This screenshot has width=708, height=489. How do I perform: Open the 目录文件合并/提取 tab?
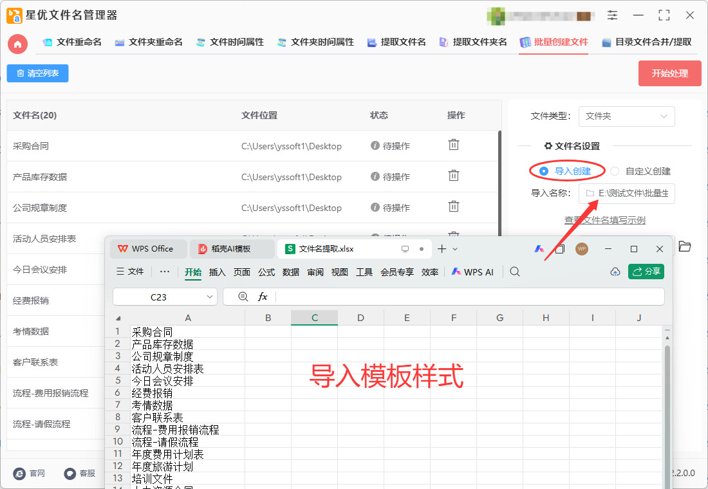(647, 42)
